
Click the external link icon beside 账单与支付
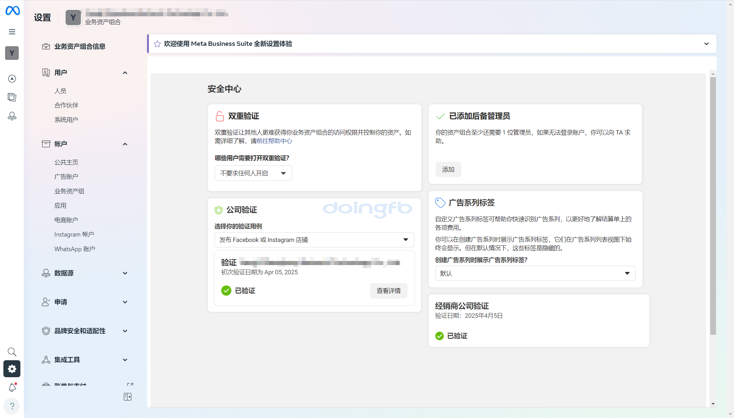point(130,385)
